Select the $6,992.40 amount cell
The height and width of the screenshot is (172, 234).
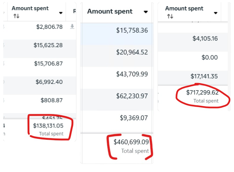coord(49,82)
